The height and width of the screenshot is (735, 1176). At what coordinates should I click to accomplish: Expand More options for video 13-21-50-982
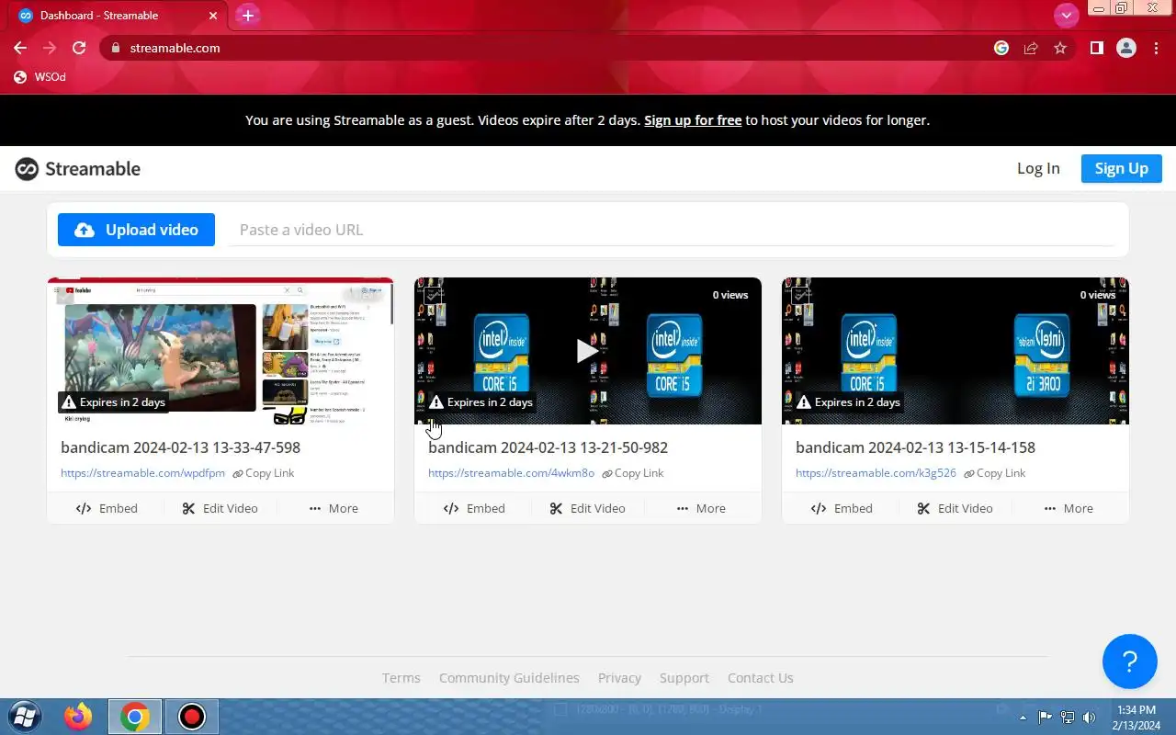(x=701, y=508)
